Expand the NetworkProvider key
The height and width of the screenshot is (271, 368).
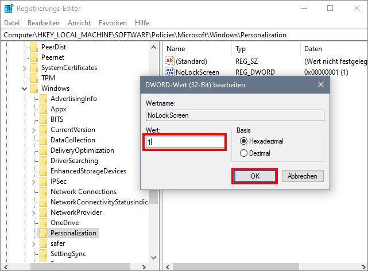(x=33, y=213)
